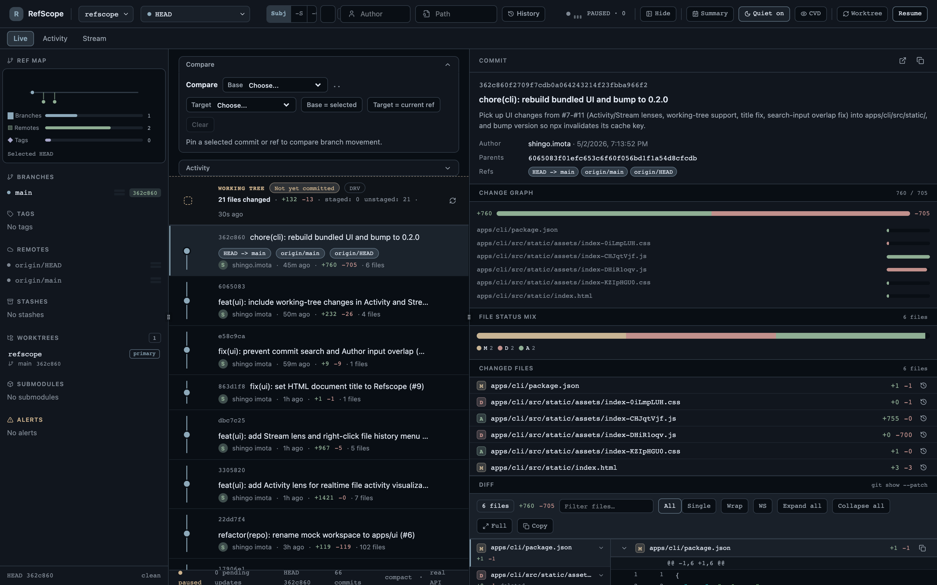Click the file icon in the Path field
The height and width of the screenshot is (585, 937).
click(x=426, y=14)
